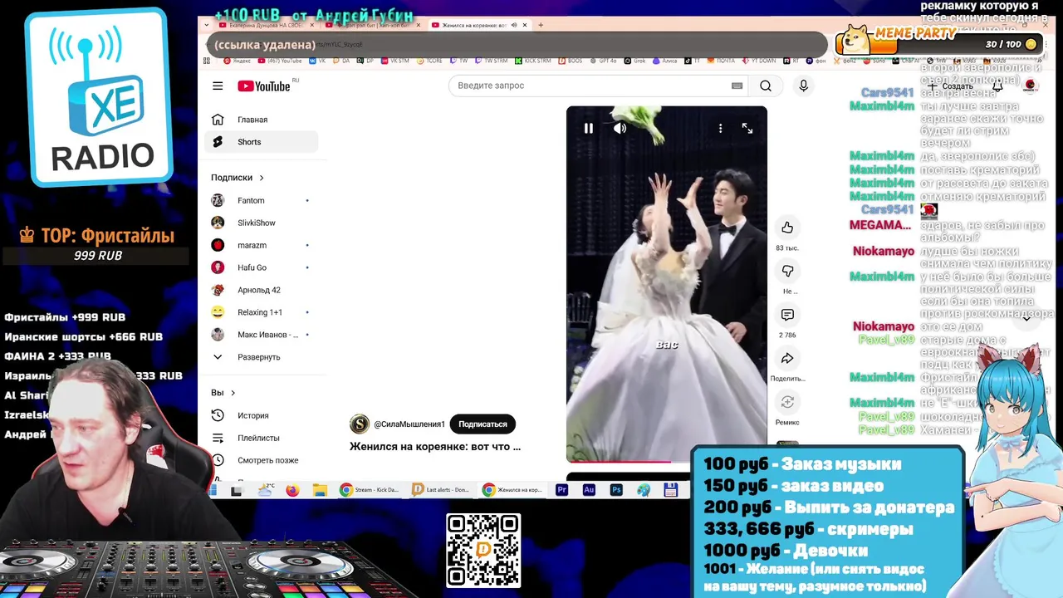Pause the playing short
The image size is (1063, 598).
click(588, 128)
